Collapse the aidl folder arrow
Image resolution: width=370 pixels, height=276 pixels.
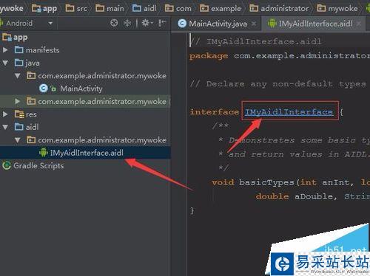pyautogui.click(x=5, y=127)
